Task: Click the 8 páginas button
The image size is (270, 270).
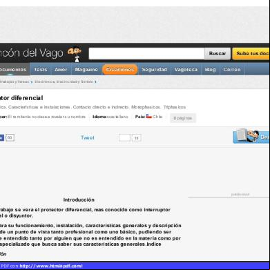Action: click(x=183, y=118)
